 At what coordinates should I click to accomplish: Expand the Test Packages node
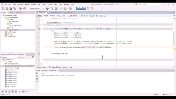tap(4, 32)
